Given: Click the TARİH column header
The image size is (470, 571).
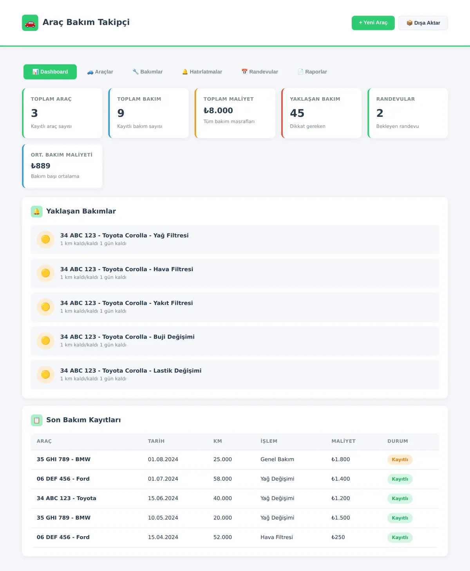Looking at the screenshot, I should pyautogui.click(x=156, y=441).
